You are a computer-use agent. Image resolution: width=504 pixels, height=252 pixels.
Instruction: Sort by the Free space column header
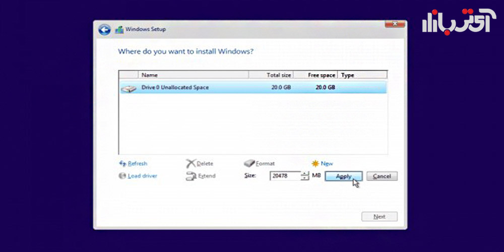point(316,75)
